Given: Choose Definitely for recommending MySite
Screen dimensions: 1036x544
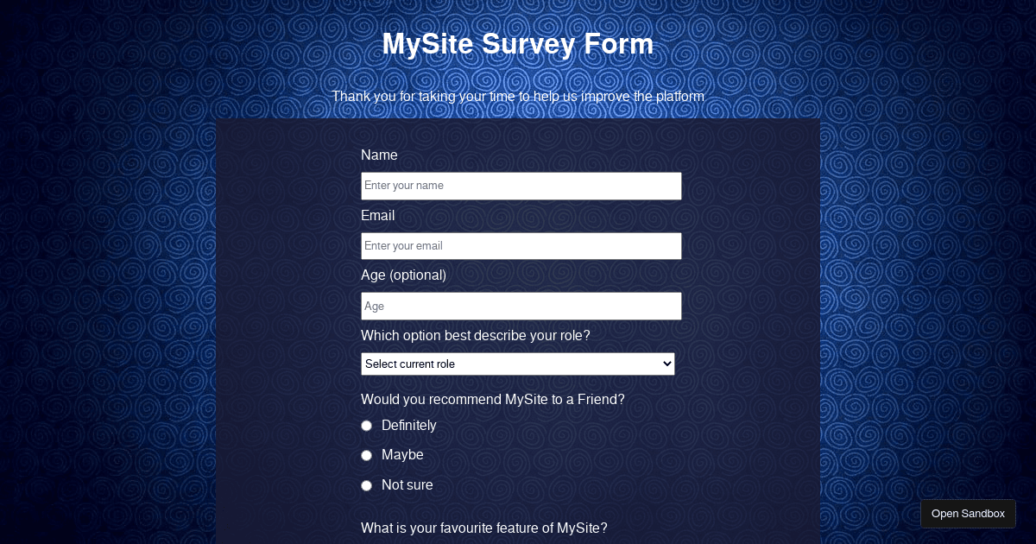Looking at the screenshot, I should tap(366, 426).
